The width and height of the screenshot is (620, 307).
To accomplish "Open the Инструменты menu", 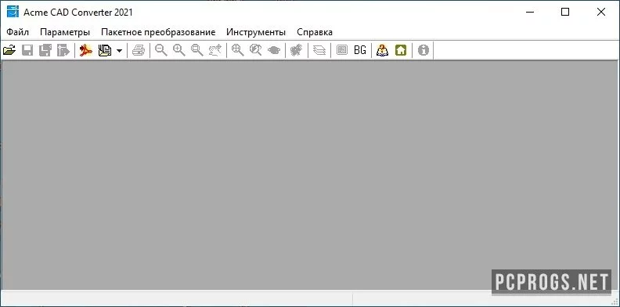I will [x=256, y=32].
